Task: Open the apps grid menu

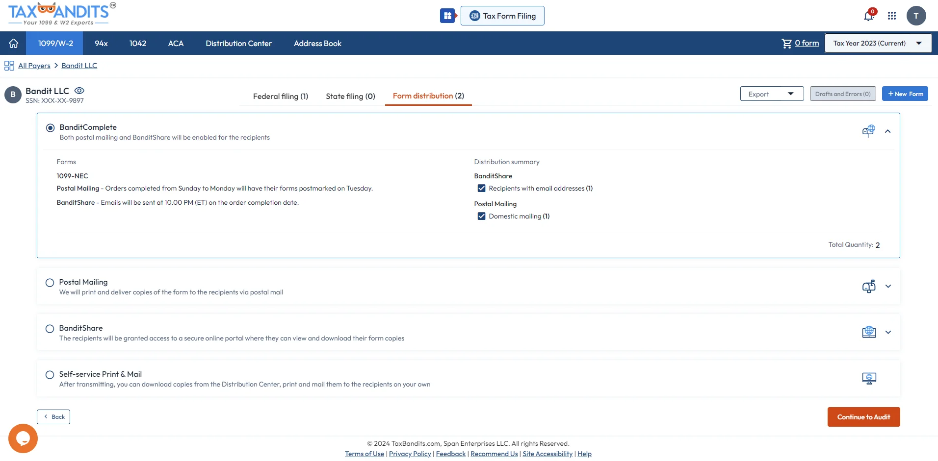Action: click(x=892, y=16)
